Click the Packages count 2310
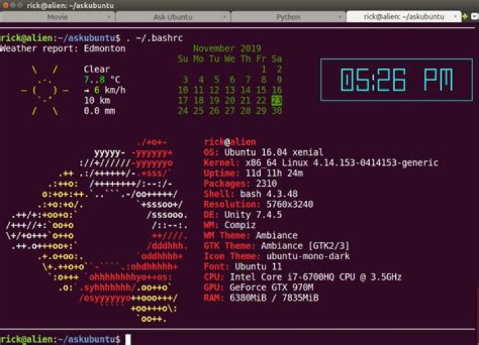479x345 pixels. coord(266,183)
